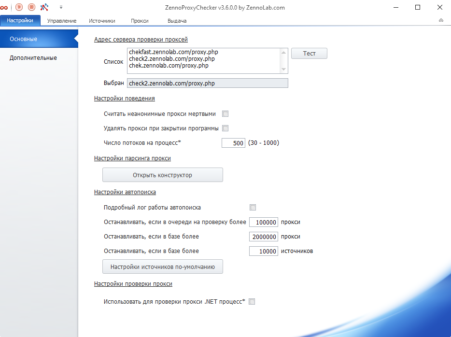Viewport: 451px width, 337px height.
Task: Click the ZennoProxyChecker infinity logo
Action: point(5,7)
